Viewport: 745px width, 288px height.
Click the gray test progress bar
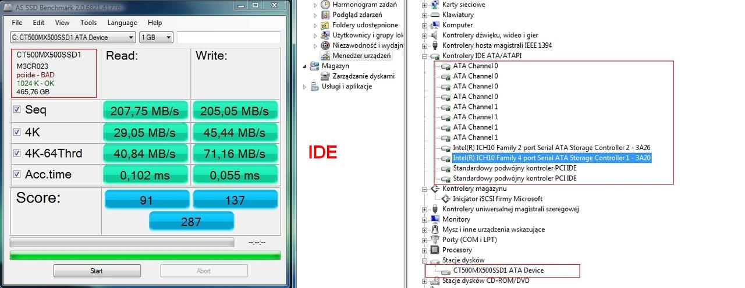(x=122, y=242)
